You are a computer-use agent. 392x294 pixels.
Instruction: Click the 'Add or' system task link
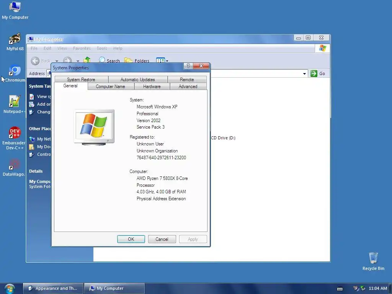(x=40, y=104)
